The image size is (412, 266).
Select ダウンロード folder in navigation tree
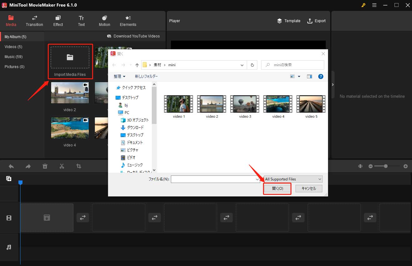132,127
